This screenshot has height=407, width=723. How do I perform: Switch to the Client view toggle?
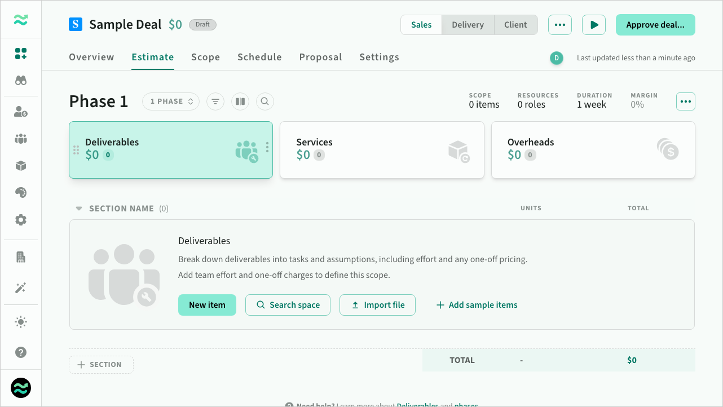pyautogui.click(x=515, y=25)
